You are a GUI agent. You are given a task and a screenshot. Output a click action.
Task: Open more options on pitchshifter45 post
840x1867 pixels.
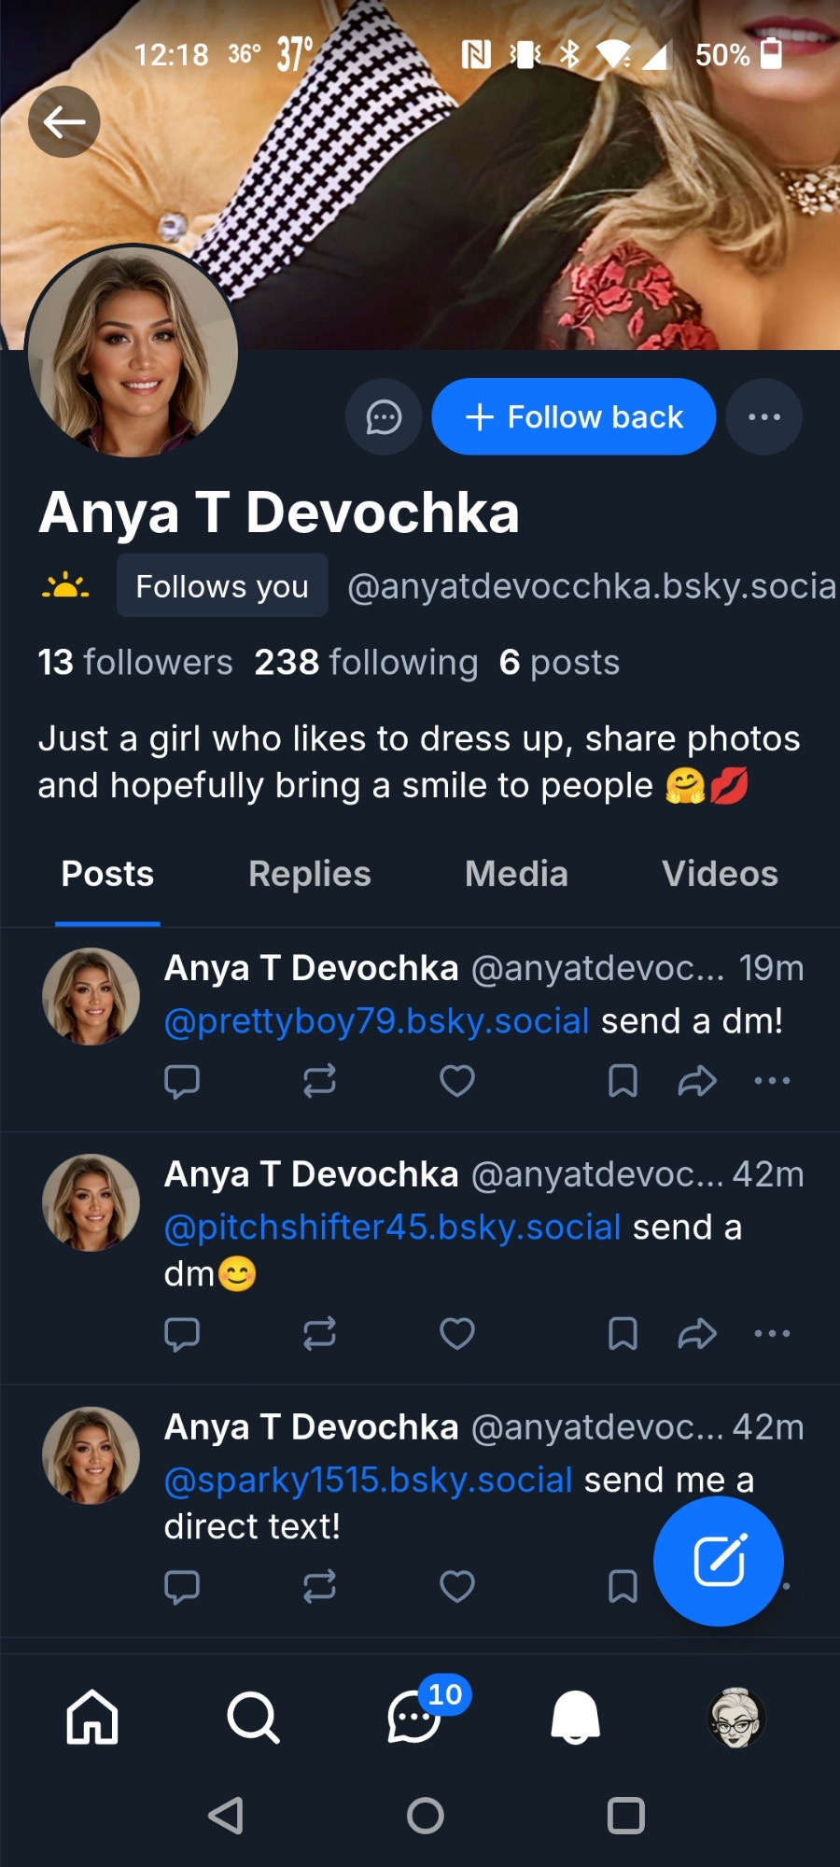pyautogui.click(x=772, y=1334)
